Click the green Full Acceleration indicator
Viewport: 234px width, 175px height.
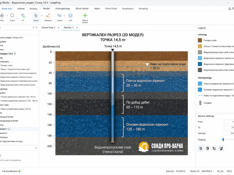point(19,171)
